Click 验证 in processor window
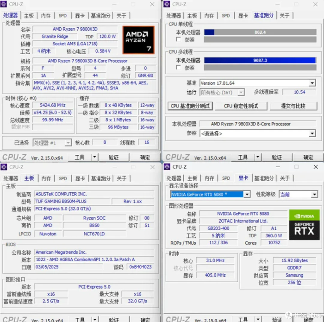The height and width of the screenshot is (322, 324). (x=114, y=157)
